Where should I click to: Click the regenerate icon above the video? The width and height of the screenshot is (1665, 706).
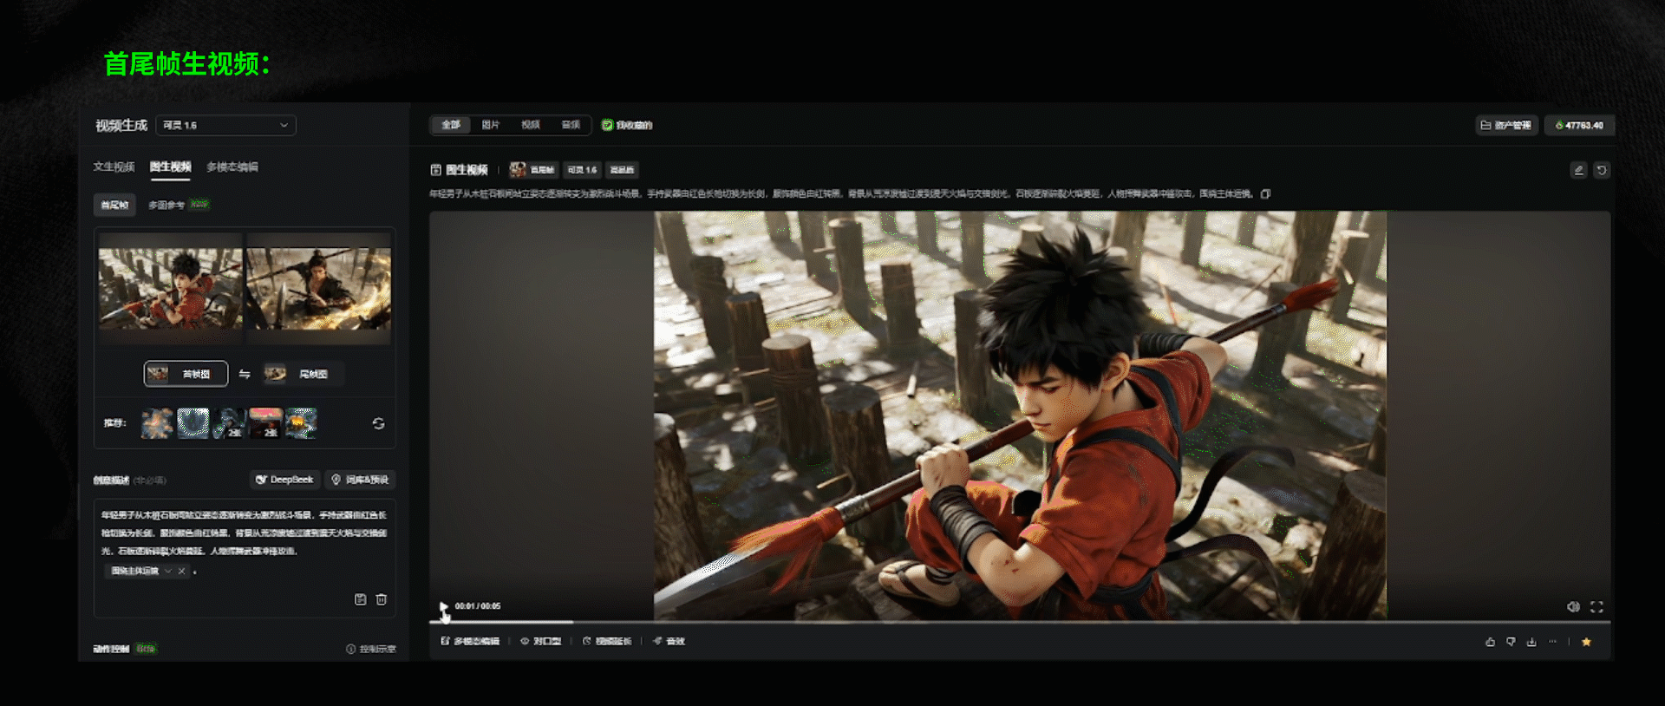[x=1602, y=170]
